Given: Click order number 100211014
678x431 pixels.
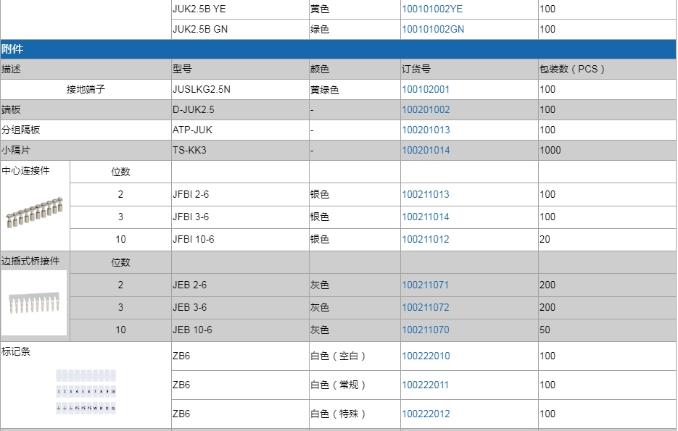Looking at the screenshot, I should click(x=426, y=217).
